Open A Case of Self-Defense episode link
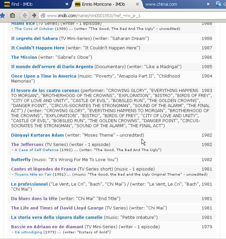Viewport: 226px width, 239px height. (37, 150)
